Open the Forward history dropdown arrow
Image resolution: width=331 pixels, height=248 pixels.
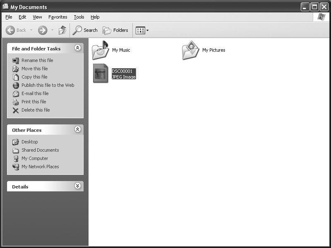click(x=52, y=30)
